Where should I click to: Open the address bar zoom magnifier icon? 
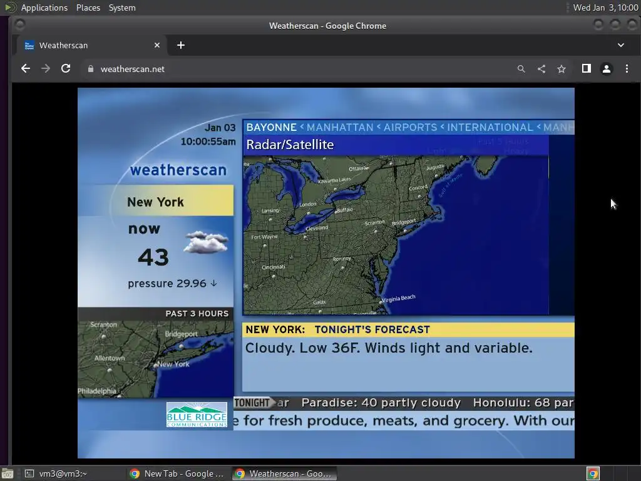pyautogui.click(x=521, y=69)
